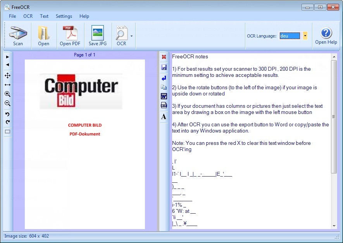This screenshot has height=243, width=343.
Task: Click the Save JPG icon
Action: click(x=97, y=36)
